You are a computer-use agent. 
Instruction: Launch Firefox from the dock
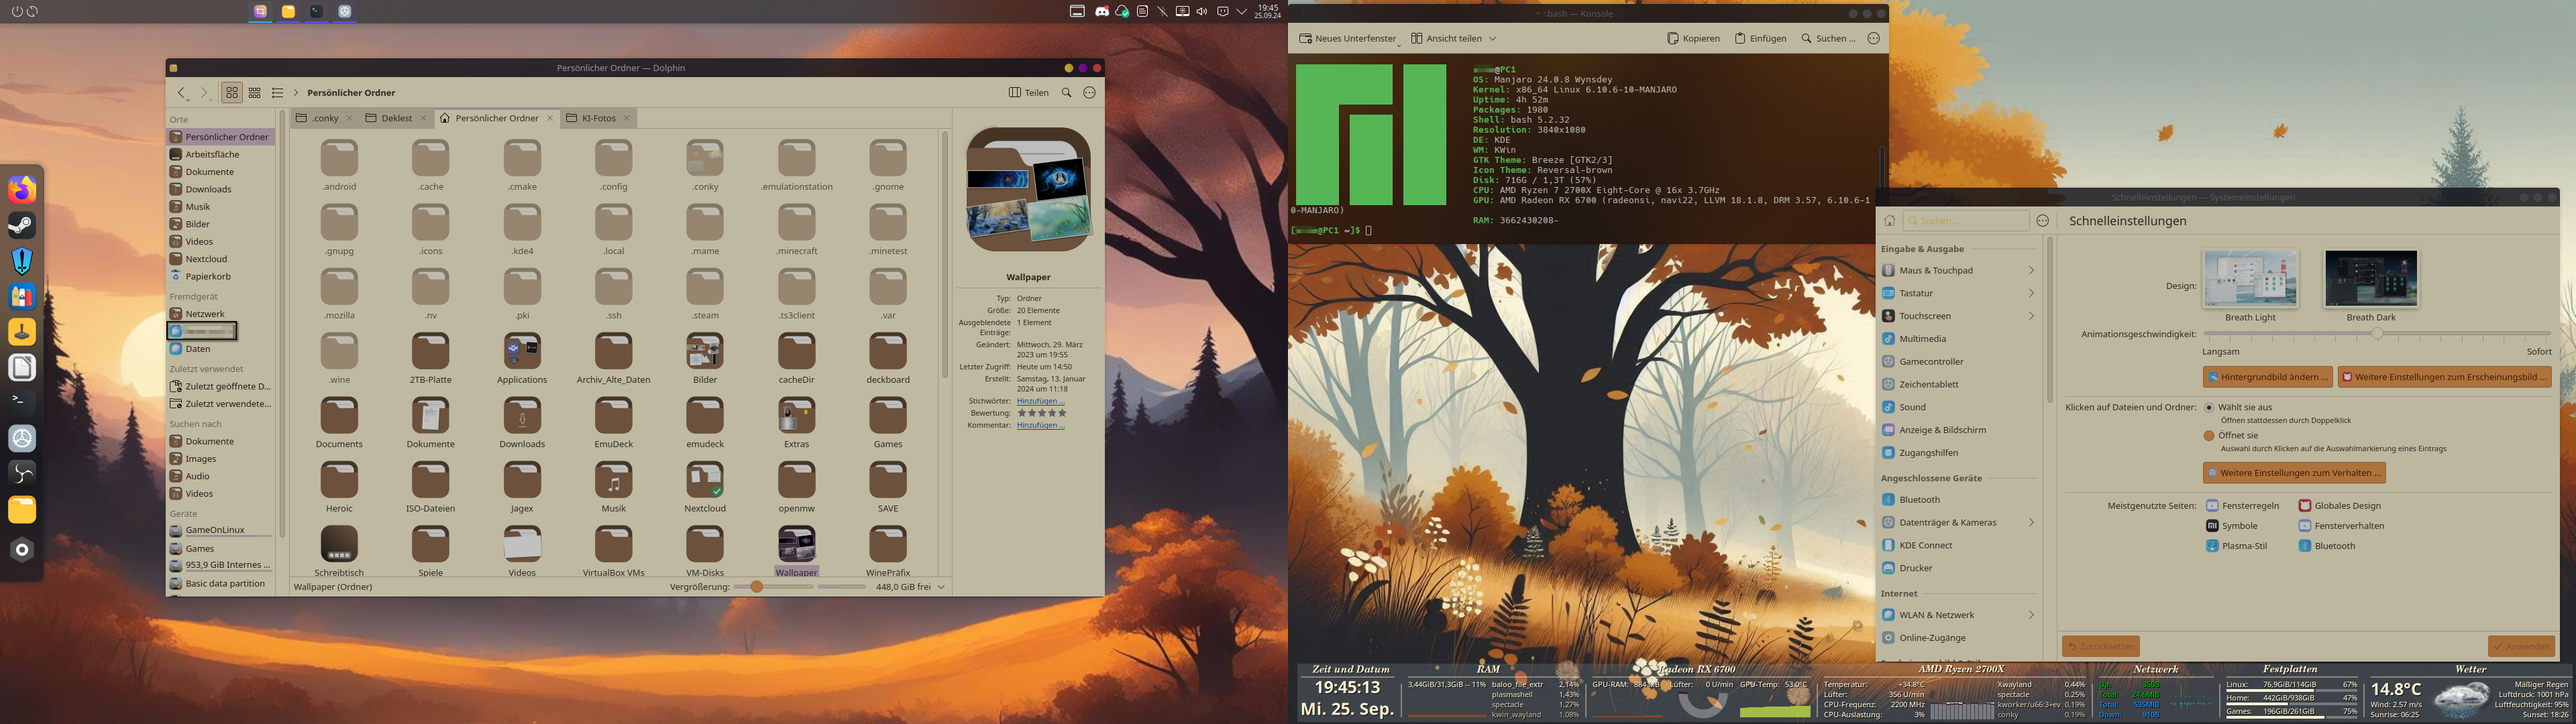22,190
